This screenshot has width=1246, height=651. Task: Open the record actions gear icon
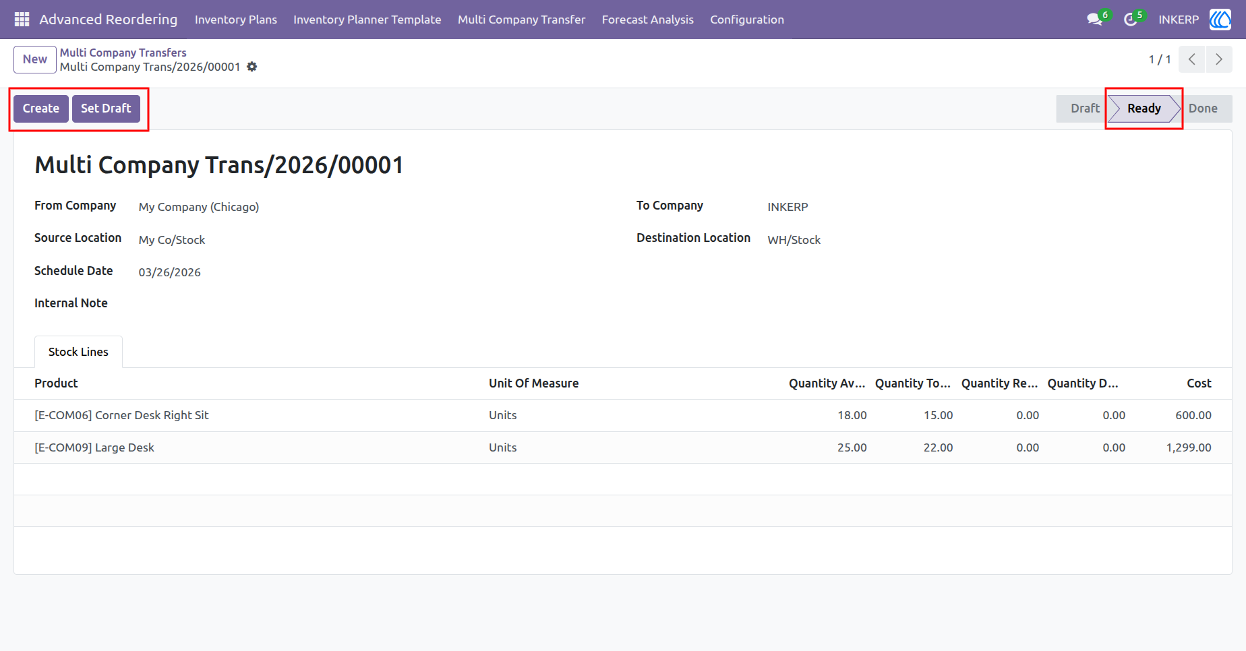point(252,67)
